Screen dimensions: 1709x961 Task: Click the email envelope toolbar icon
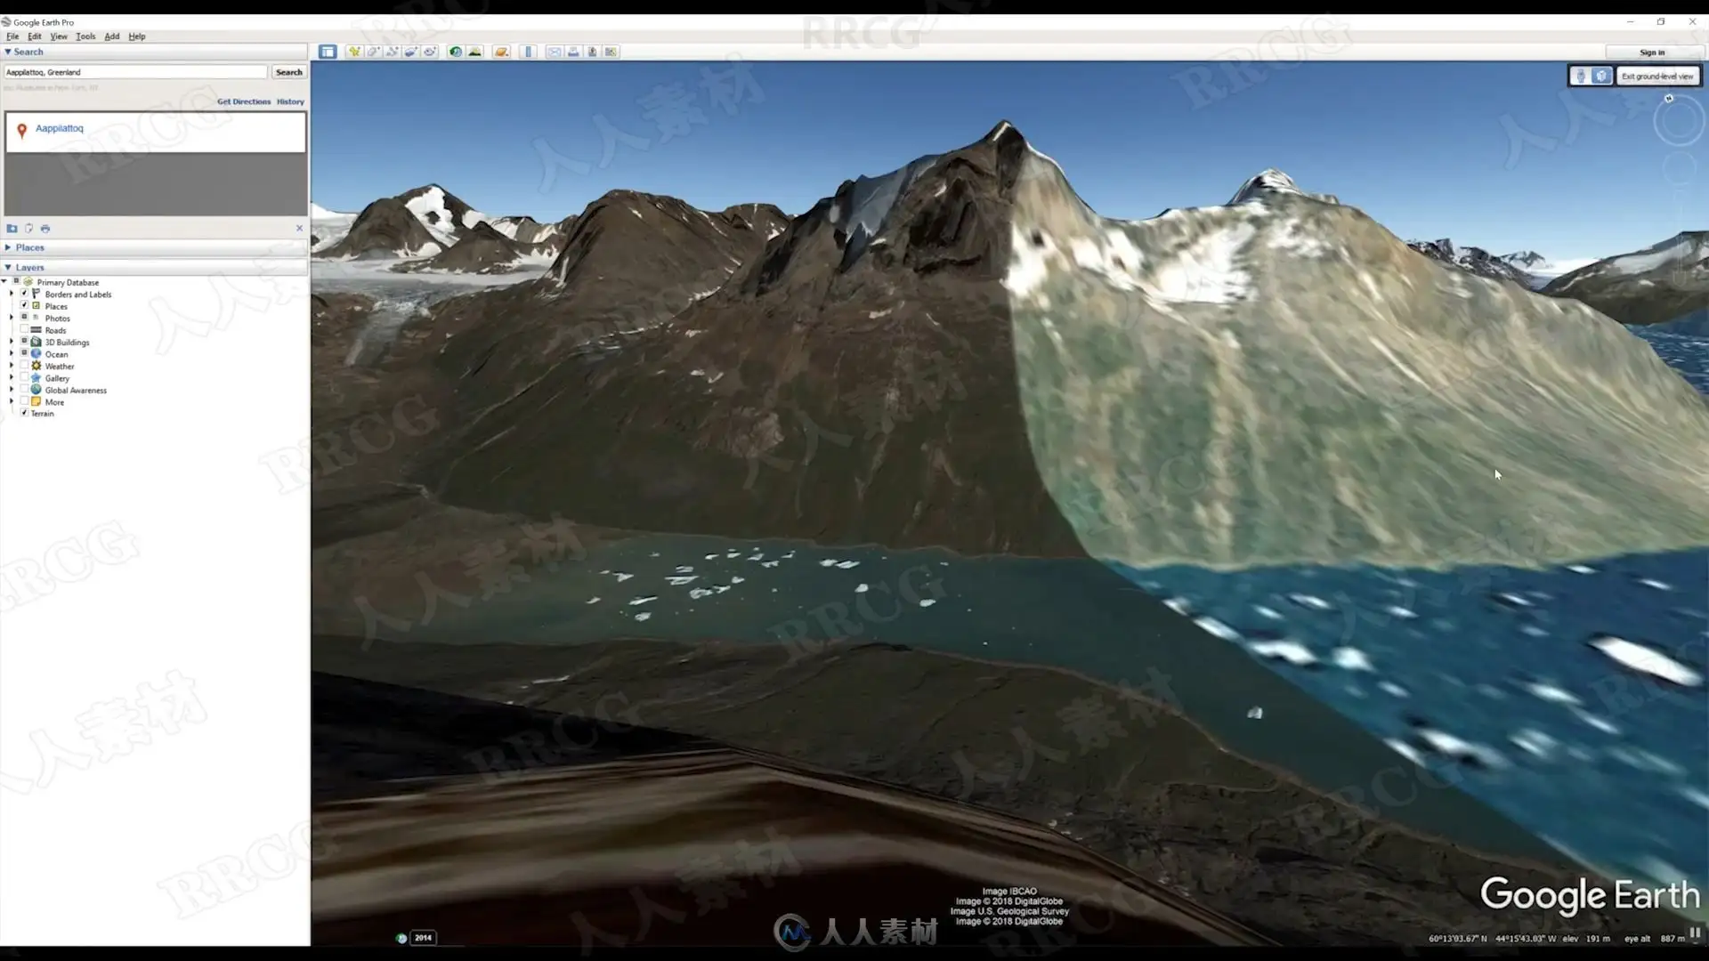click(x=555, y=52)
